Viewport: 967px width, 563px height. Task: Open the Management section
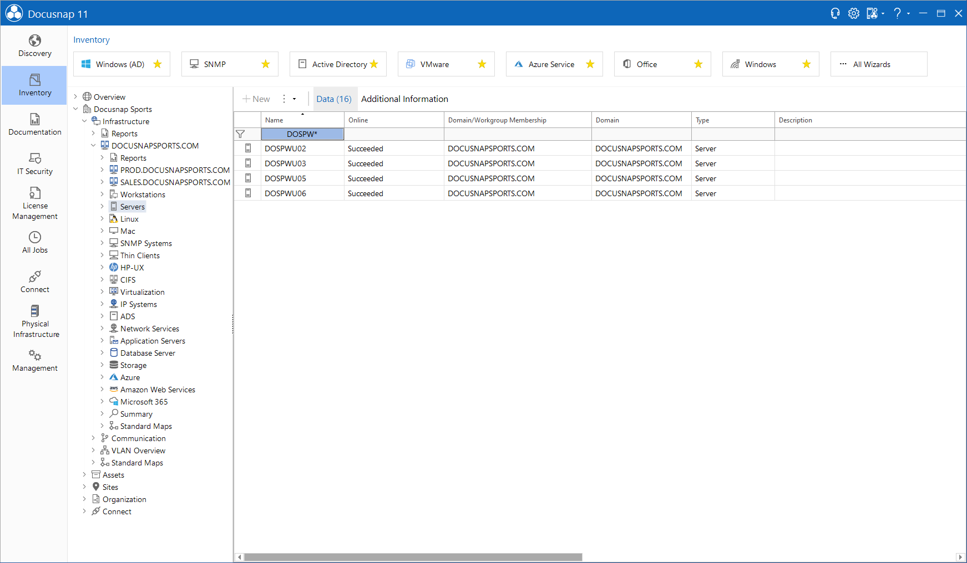point(34,361)
